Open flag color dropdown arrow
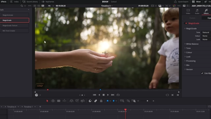Screen dimensions: 211x119 110,101
